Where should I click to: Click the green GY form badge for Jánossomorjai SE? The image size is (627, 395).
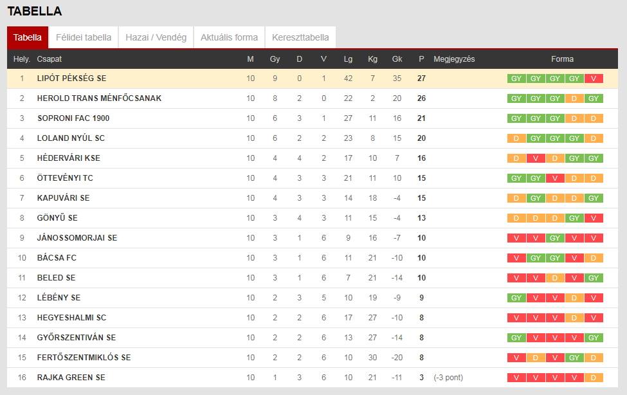point(554,238)
